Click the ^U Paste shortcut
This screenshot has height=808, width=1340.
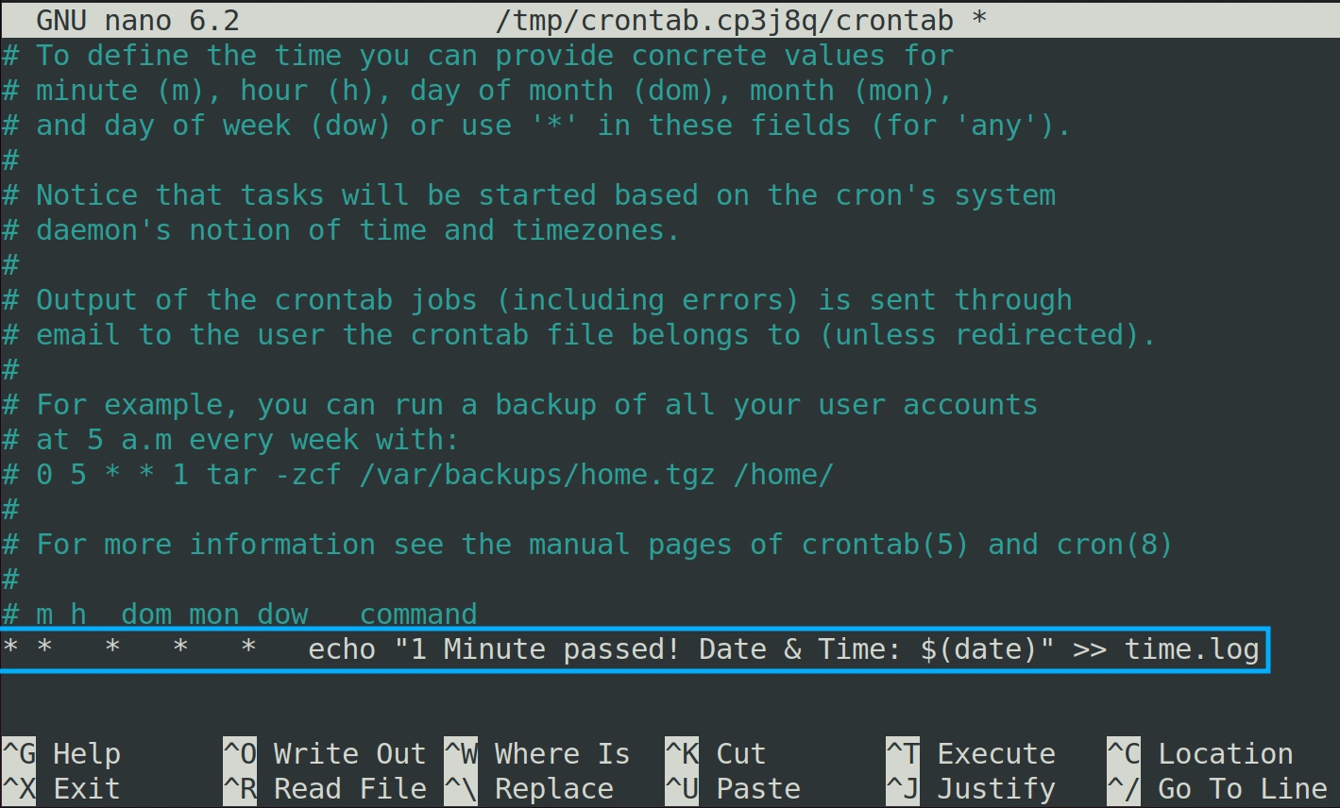coord(733,788)
